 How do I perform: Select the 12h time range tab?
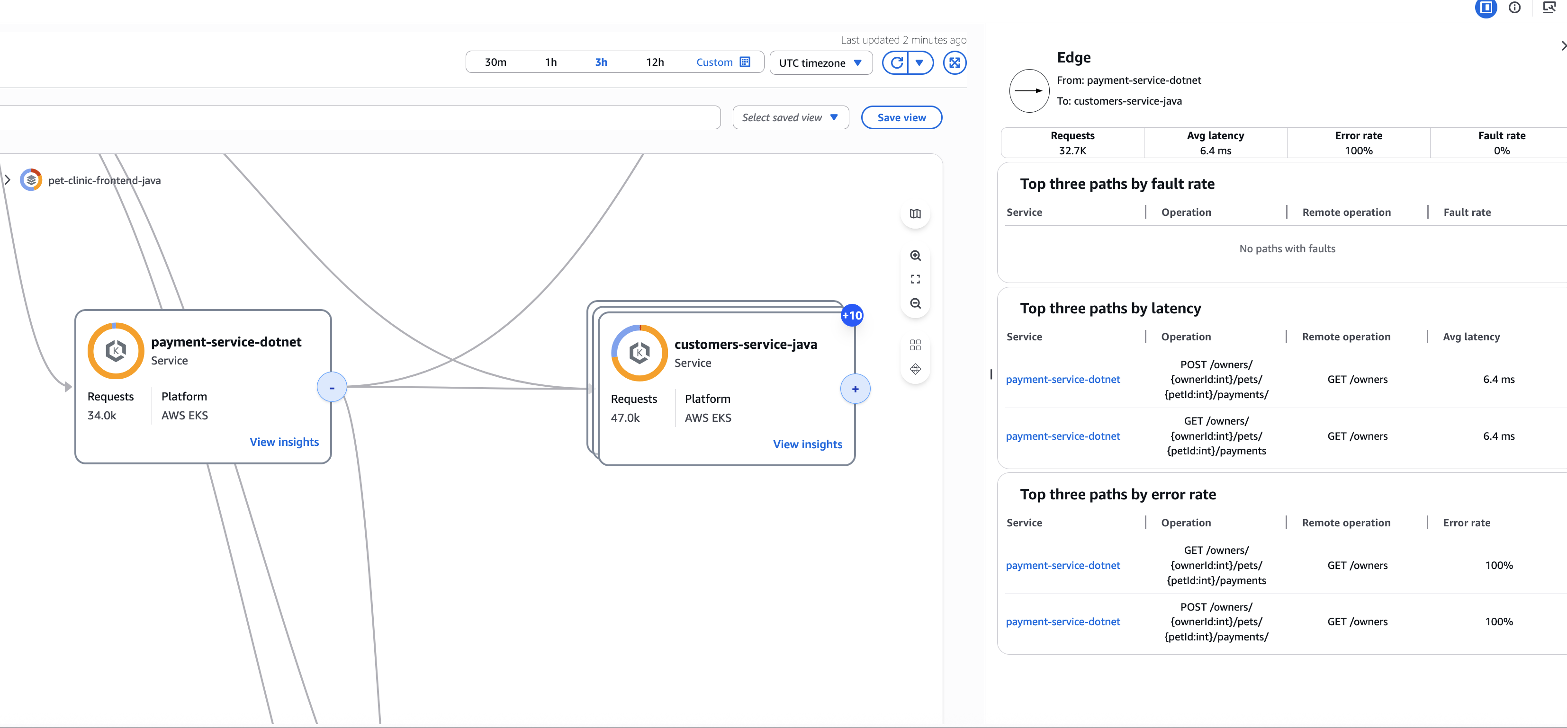[x=655, y=62]
